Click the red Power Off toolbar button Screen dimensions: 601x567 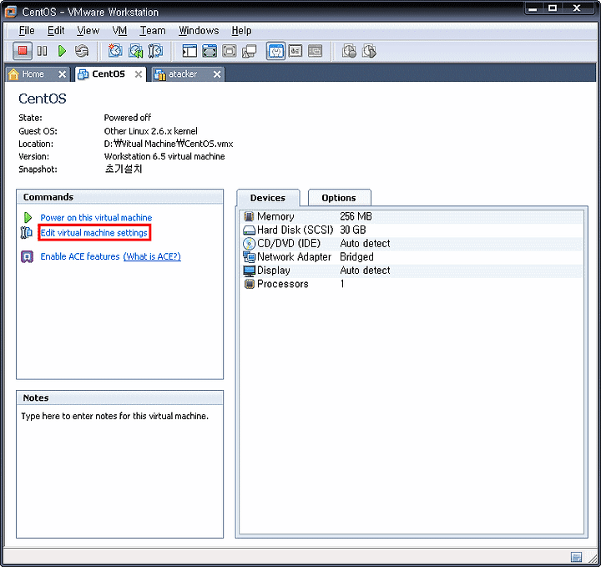point(23,51)
